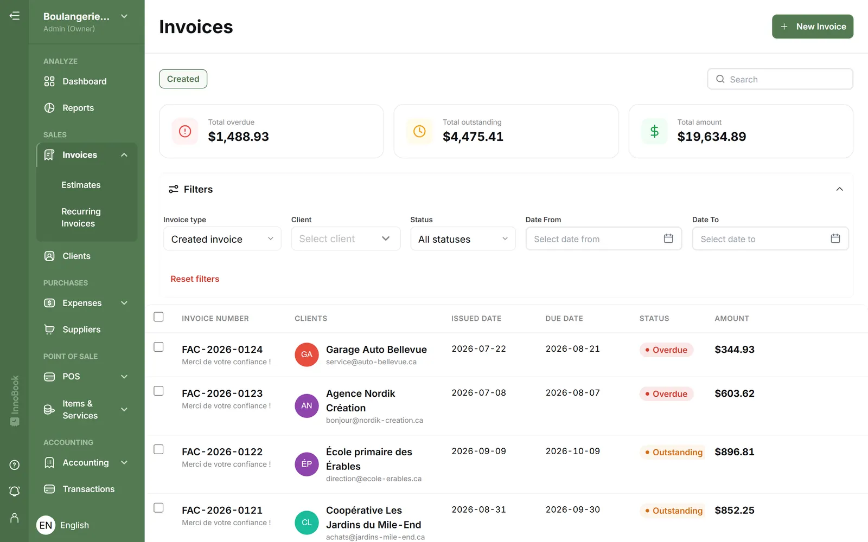Viewport: 868px width, 542px height.
Task: Click the Reports pie chart icon
Action: tap(49, 108)
